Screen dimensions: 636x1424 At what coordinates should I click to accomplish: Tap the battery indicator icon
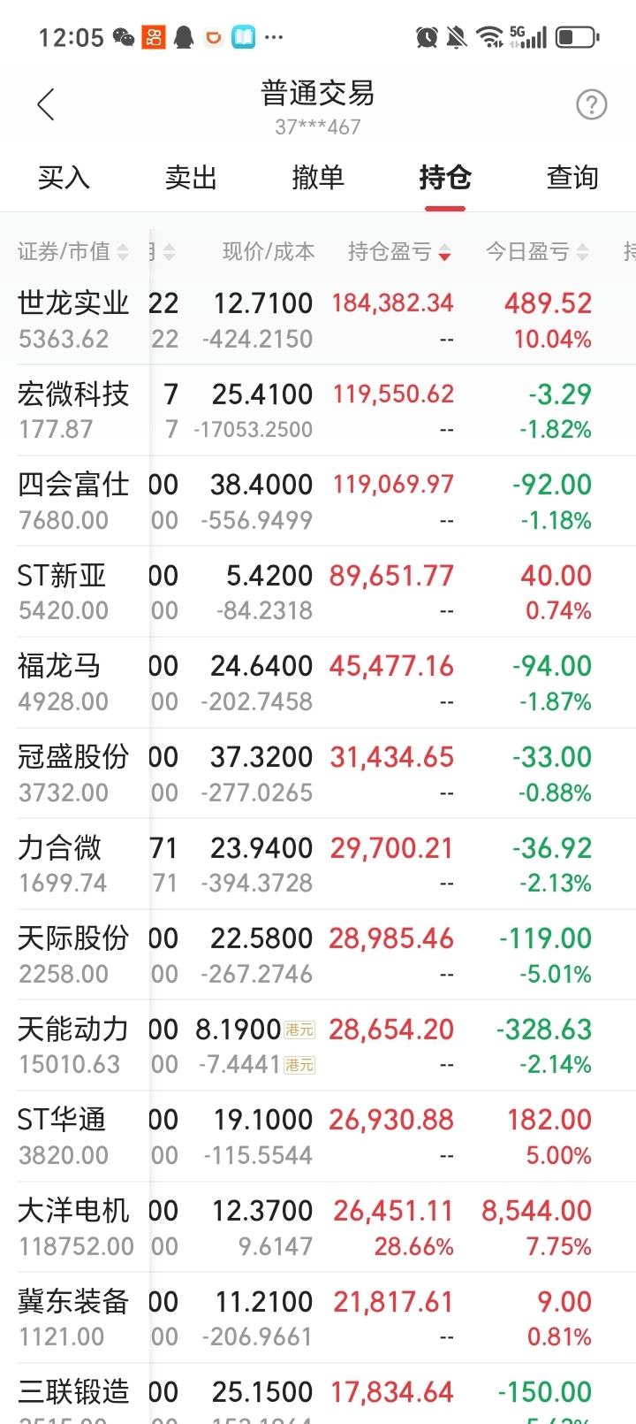(578, 37)
